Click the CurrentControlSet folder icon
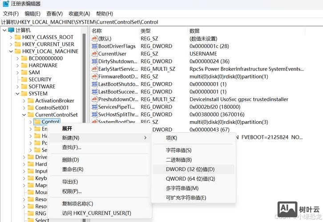This screenshot has height=222, width=323. pyautogui.click(x=31, y=115)
